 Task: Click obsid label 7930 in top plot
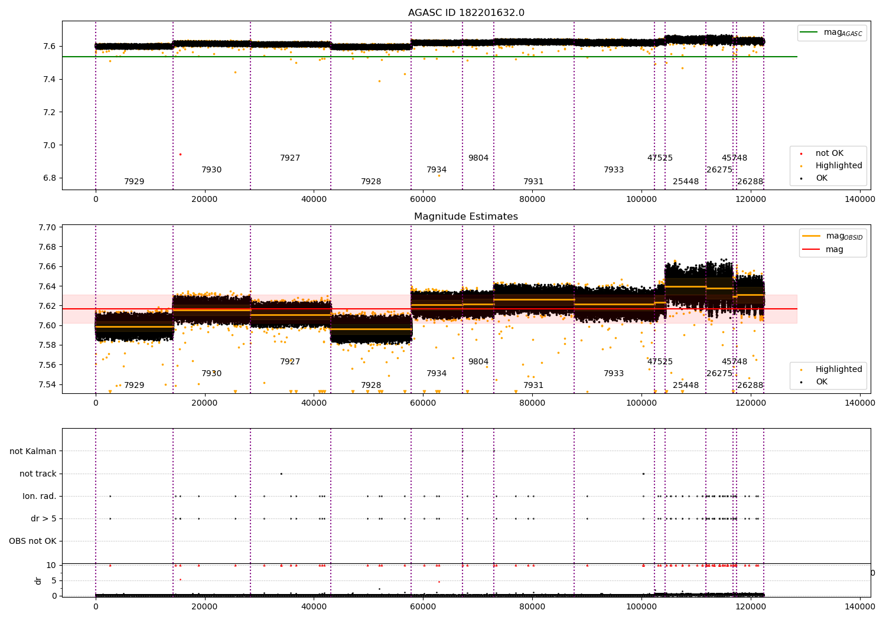pos(211,170)
